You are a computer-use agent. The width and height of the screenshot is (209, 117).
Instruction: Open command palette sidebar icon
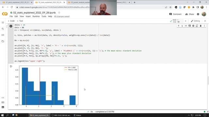pos(3,102)
